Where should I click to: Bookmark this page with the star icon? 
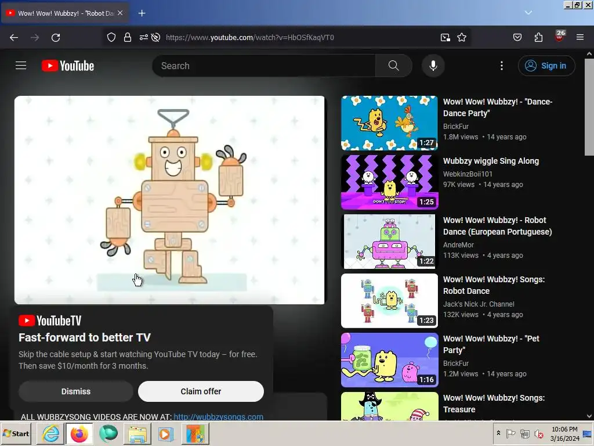pyautogui.click(x=462, y=38)
